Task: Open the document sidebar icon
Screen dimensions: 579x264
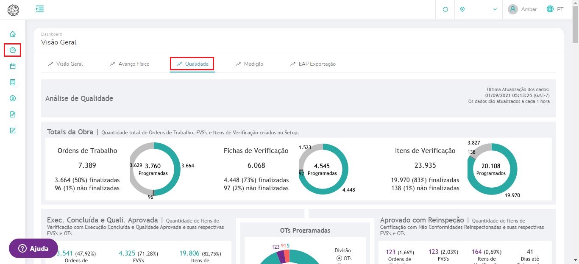Action: tap(13, 114)
